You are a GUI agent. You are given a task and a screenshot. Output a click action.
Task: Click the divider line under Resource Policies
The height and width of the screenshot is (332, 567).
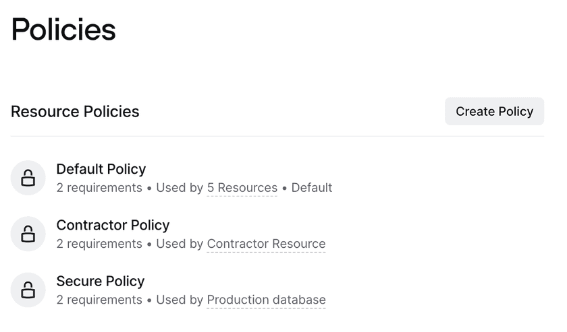[277, 136]
